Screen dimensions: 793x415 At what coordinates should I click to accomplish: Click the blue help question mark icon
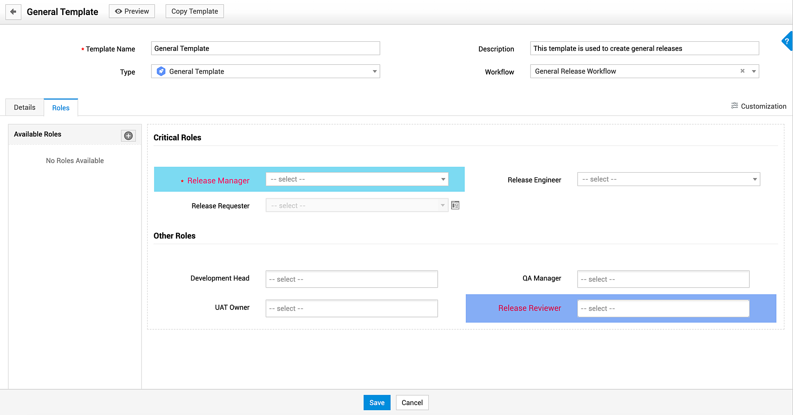(x=787, y=41)
